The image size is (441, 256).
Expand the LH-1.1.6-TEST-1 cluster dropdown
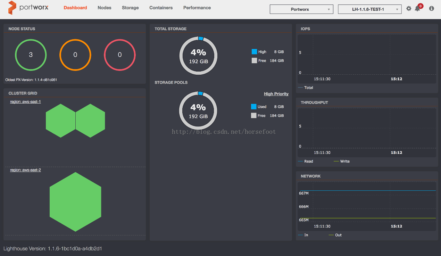[x=369, y=9]
